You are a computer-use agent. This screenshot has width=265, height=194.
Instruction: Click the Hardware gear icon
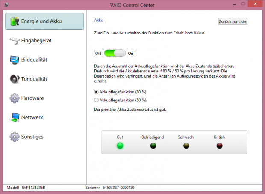click(15, 98)
